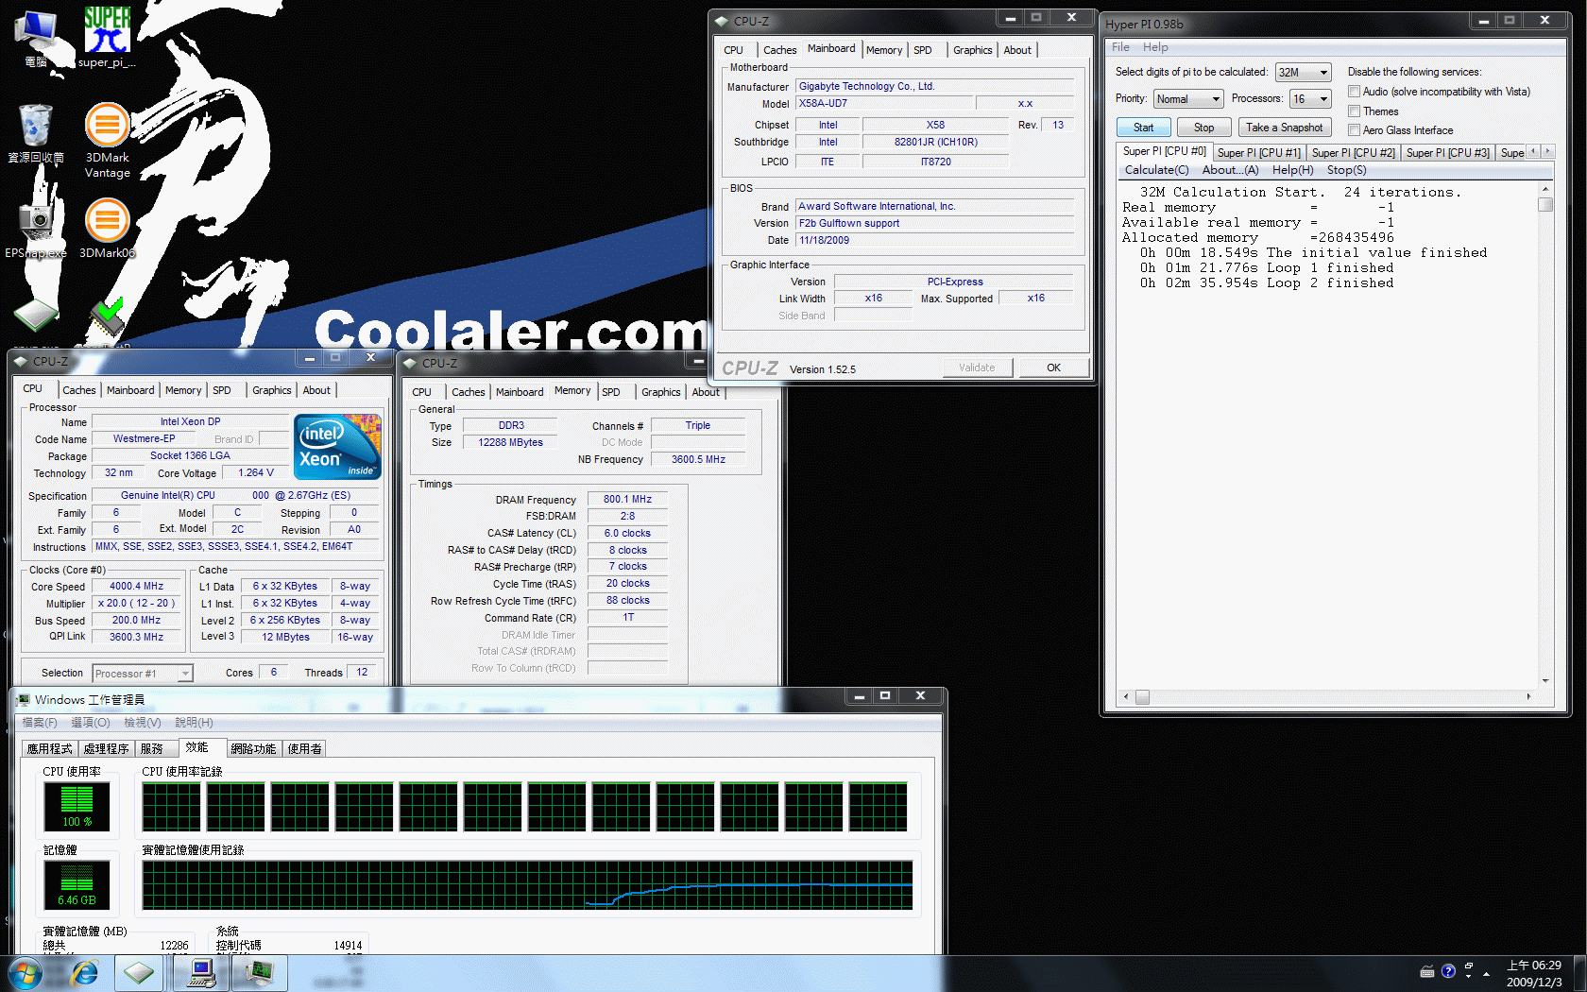Image resolution: width=1587 pixels, height=992 pixels.
Task: Click the taskbar clock showing 上午 06:29
Action: [x=1534, y=973]
